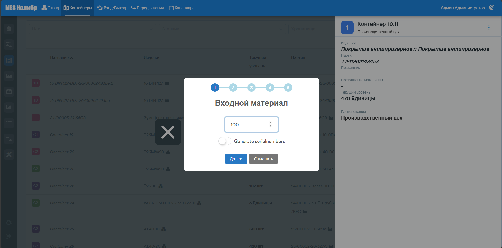Click the quantity input field containing 100

252,125
